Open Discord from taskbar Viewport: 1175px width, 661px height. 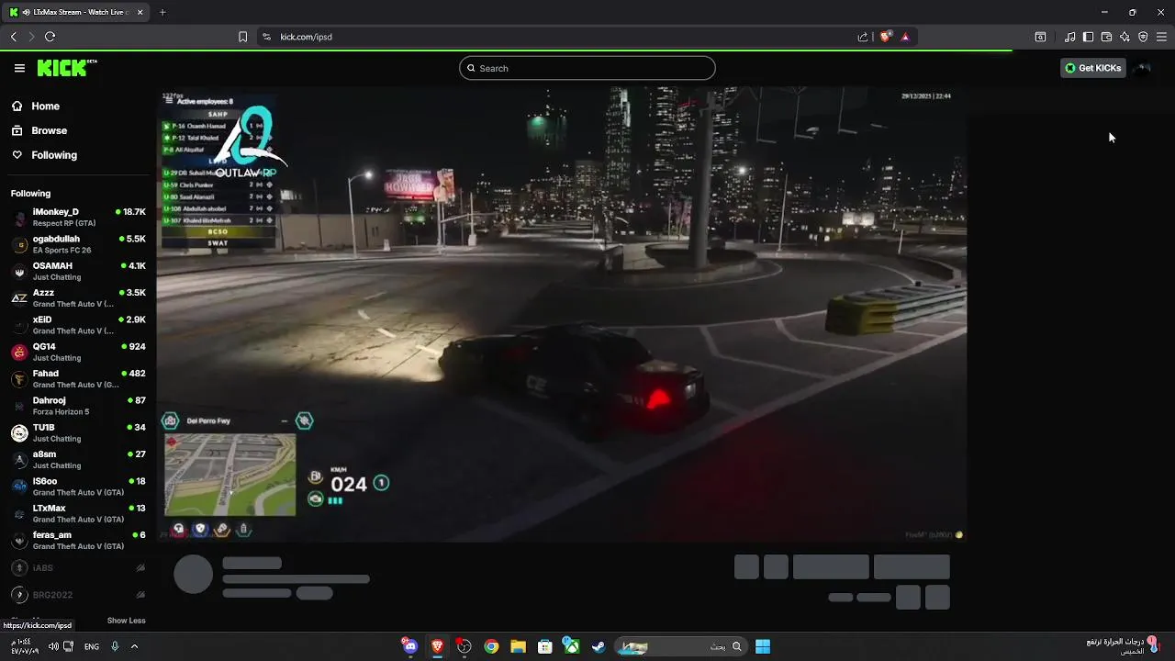pyautogui.click(x=409, y=646)
